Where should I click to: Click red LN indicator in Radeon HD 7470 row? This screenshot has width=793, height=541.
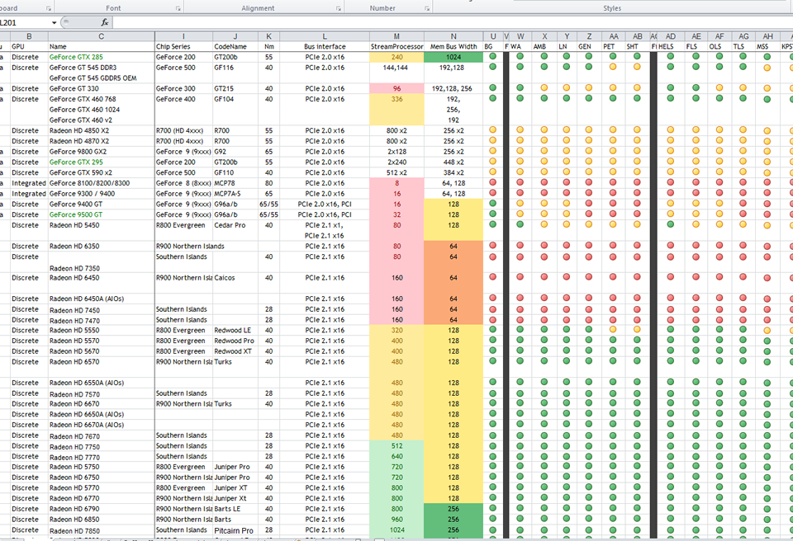click(x=567, y=319)
